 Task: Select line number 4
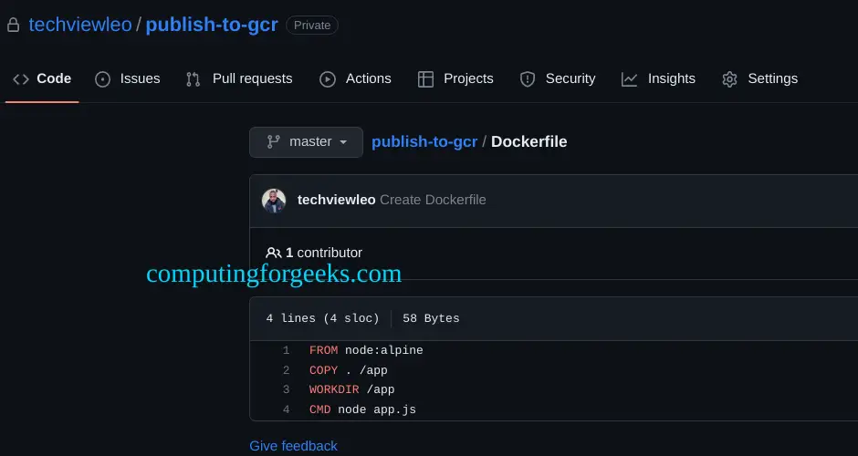[x=286, y=409]
